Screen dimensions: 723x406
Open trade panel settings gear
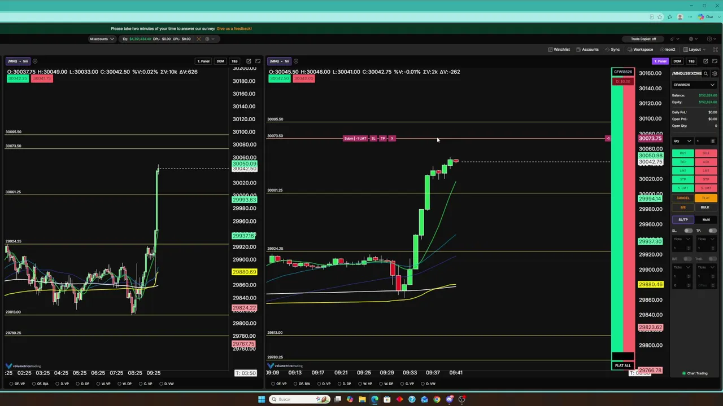(x=715, y=73)
